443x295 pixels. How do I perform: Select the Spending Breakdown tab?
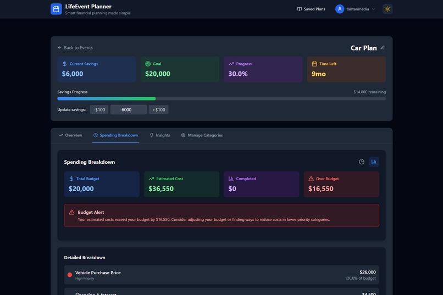(116, 135)
